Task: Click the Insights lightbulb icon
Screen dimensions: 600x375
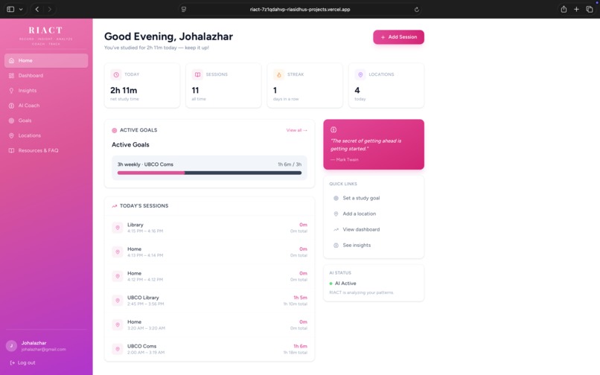Action: pos(11,90)
